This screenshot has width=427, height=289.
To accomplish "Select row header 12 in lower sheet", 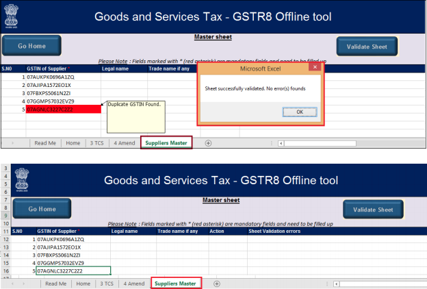I will pos(5,240).
